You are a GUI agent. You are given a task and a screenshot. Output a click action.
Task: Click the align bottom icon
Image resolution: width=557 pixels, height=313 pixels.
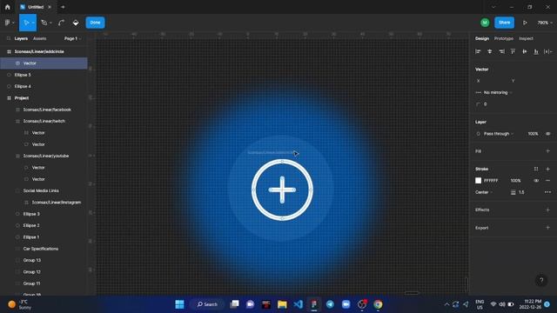click(x=536, y=51)
